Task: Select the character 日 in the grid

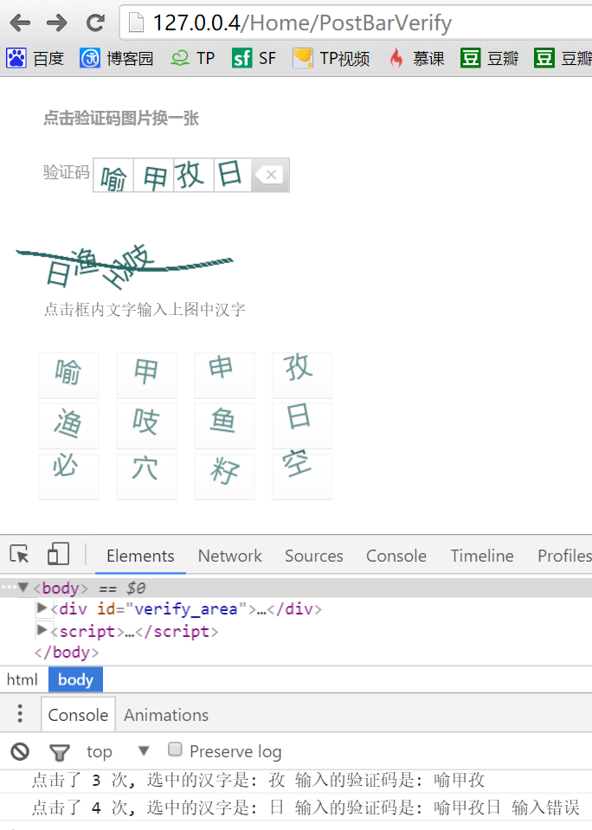Action: pyautogui.click(x=302, y=426)
